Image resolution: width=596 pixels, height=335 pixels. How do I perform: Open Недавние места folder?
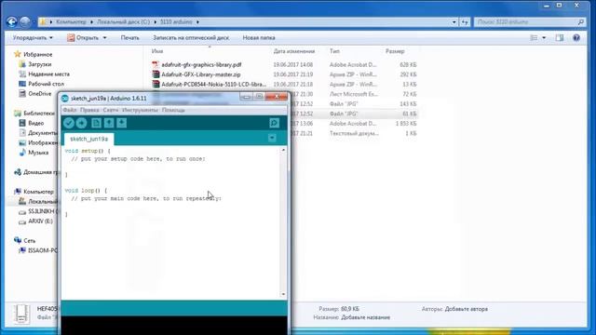click(x=48, y=74)
